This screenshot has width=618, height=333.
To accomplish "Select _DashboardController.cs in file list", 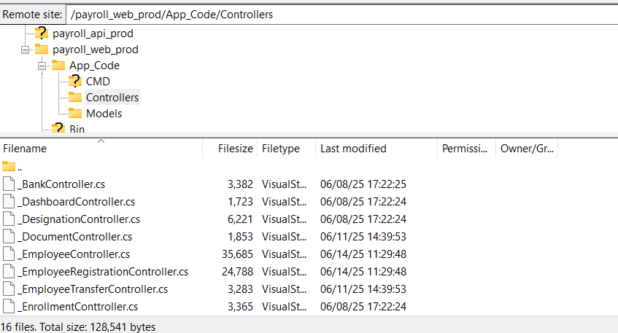I will click(77, 202).
